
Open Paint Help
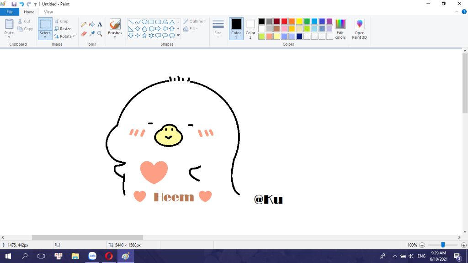pyautogui.click(x=464, y=11)
